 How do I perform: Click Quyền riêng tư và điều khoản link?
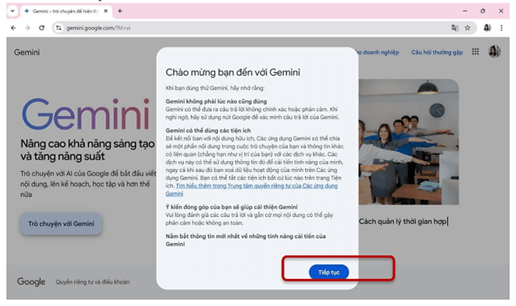point(92,282)
